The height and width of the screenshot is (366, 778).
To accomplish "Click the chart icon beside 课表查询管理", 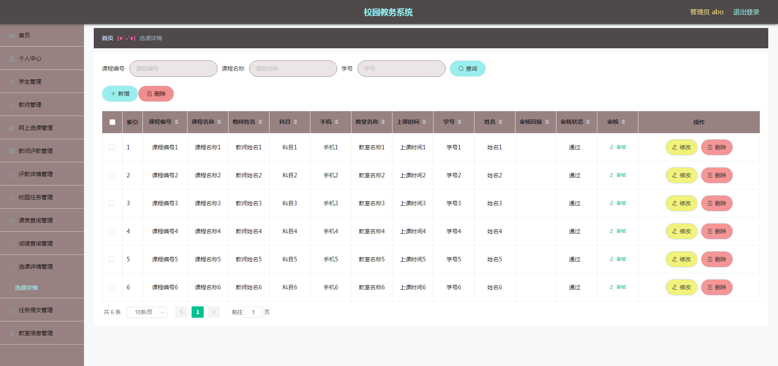I will click(x=12, y=221).
